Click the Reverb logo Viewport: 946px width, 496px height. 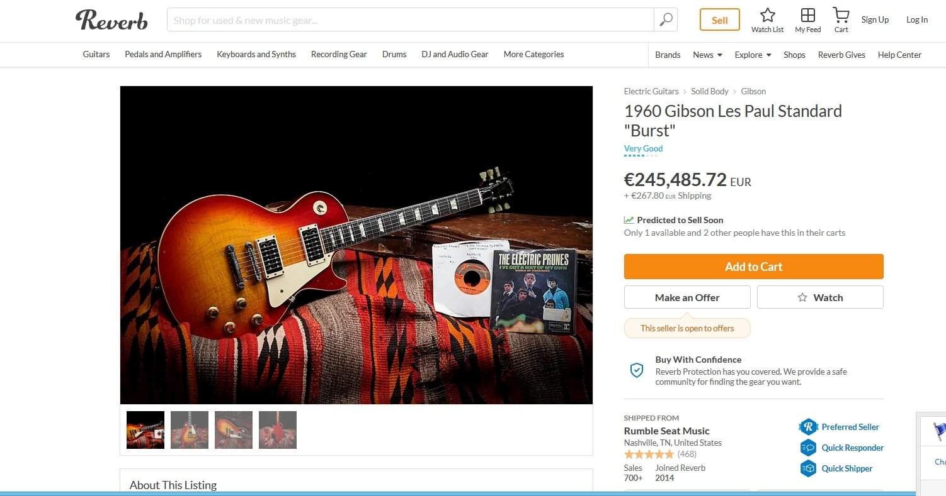(x=111, y=20)
